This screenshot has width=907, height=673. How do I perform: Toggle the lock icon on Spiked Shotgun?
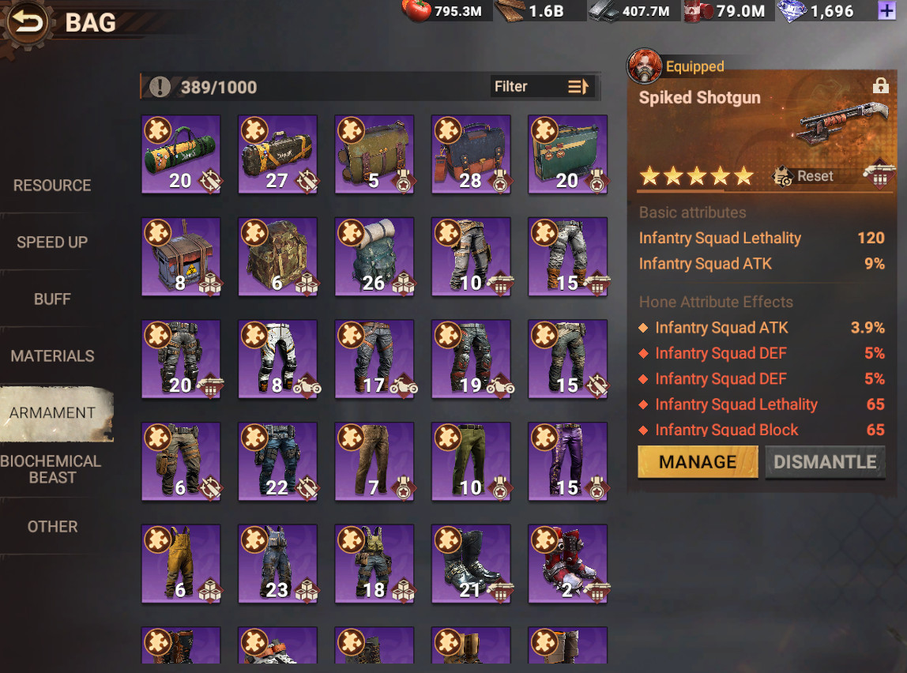(880, 85)
